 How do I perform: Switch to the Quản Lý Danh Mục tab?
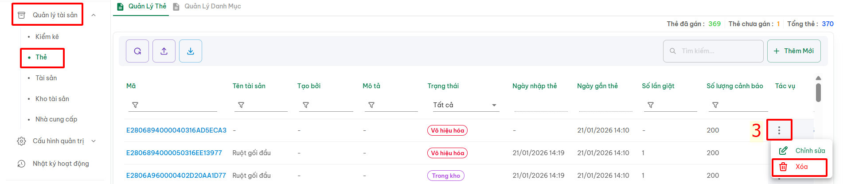212,6
